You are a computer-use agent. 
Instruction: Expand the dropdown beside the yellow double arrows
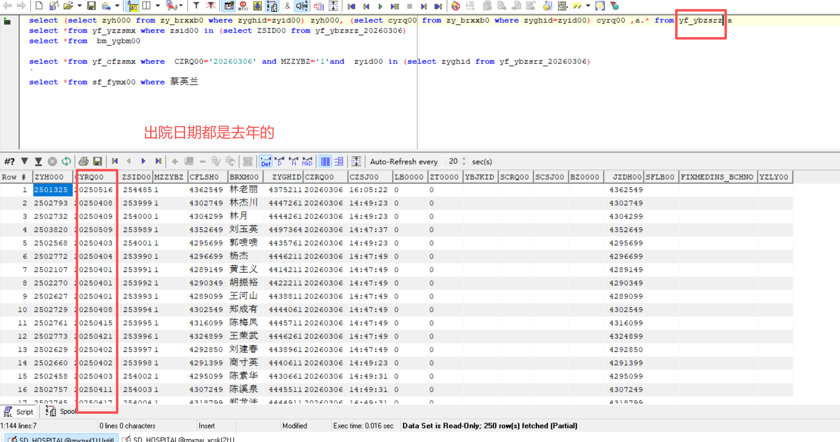tap(588, 6)
